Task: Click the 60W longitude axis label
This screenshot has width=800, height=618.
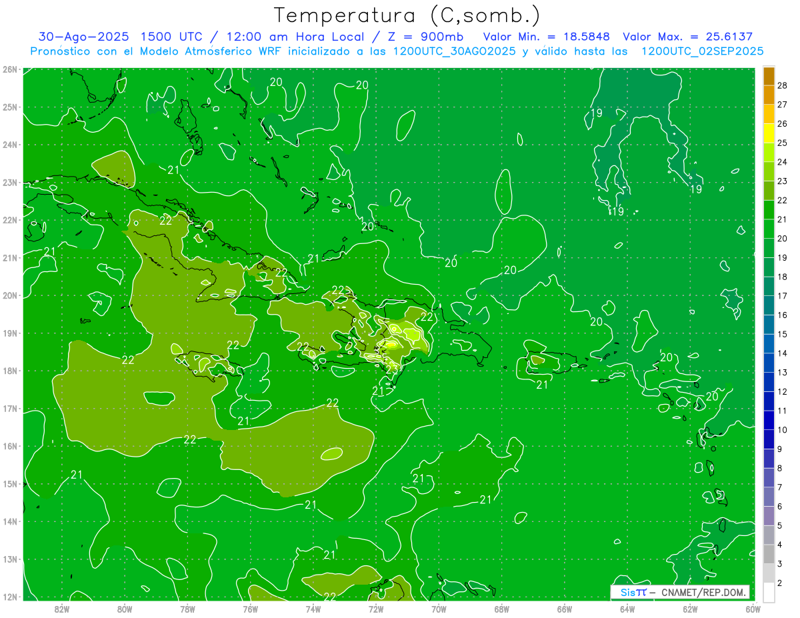Action: pos(753,609)
